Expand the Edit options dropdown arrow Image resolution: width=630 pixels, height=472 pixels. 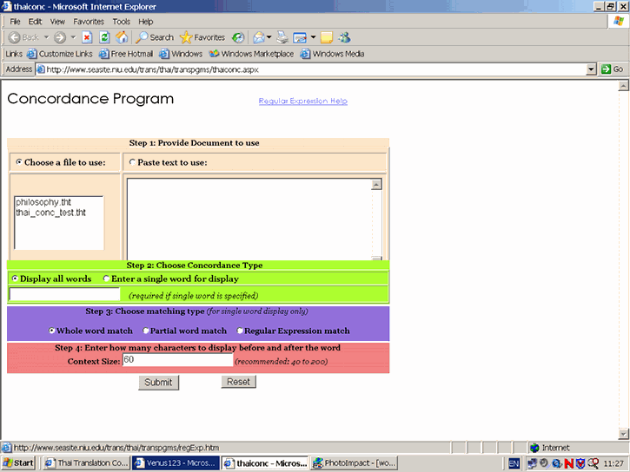(313, 37)
